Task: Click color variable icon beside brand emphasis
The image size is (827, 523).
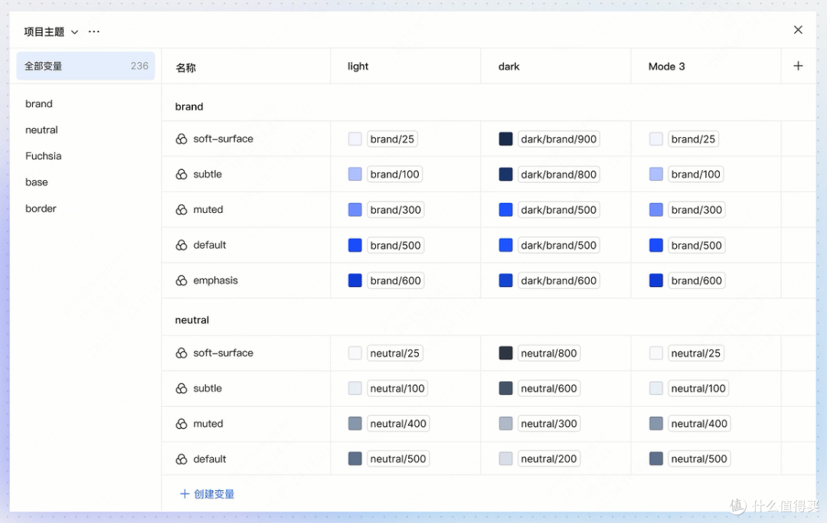Action: pos(181,280)
